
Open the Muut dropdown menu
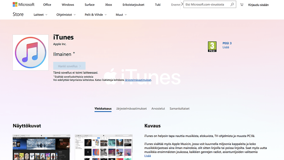click(121, 15)
